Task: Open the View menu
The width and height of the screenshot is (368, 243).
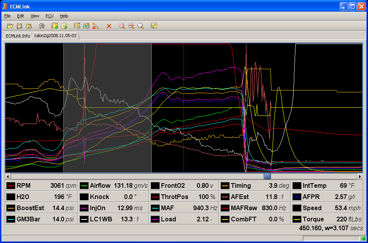Action: (35, 16)
